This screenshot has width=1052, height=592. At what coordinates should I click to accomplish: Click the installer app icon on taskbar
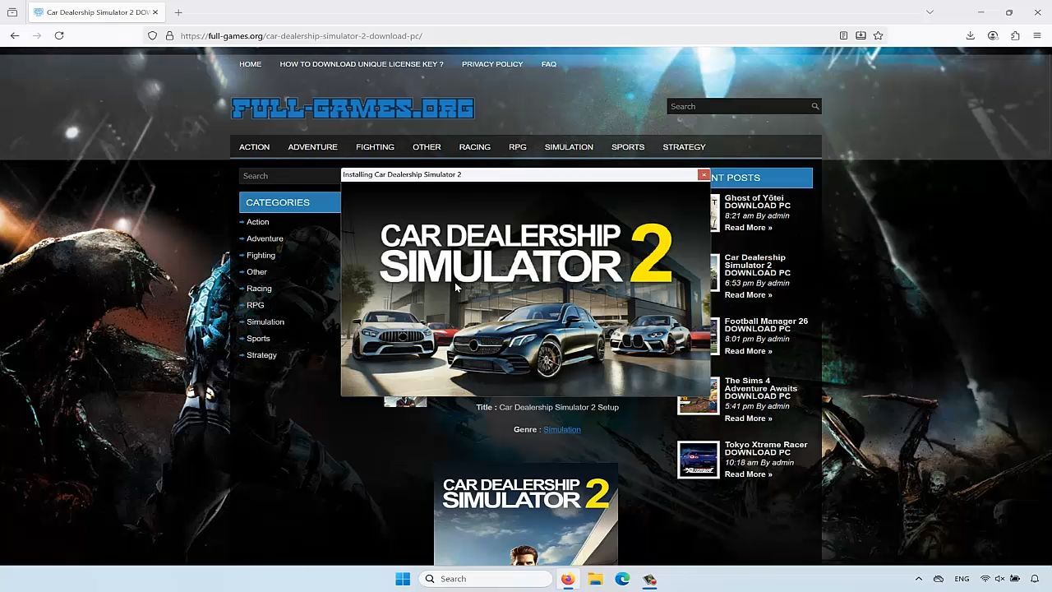pos(649,579)
